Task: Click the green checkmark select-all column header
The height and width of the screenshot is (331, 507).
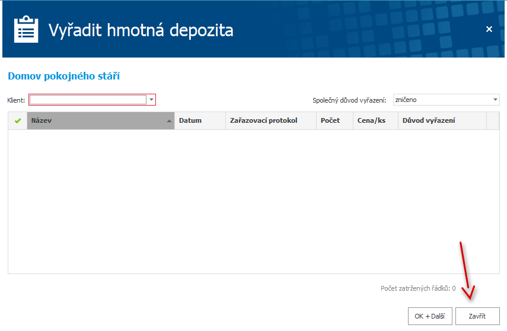Action: tap(18, 120)
